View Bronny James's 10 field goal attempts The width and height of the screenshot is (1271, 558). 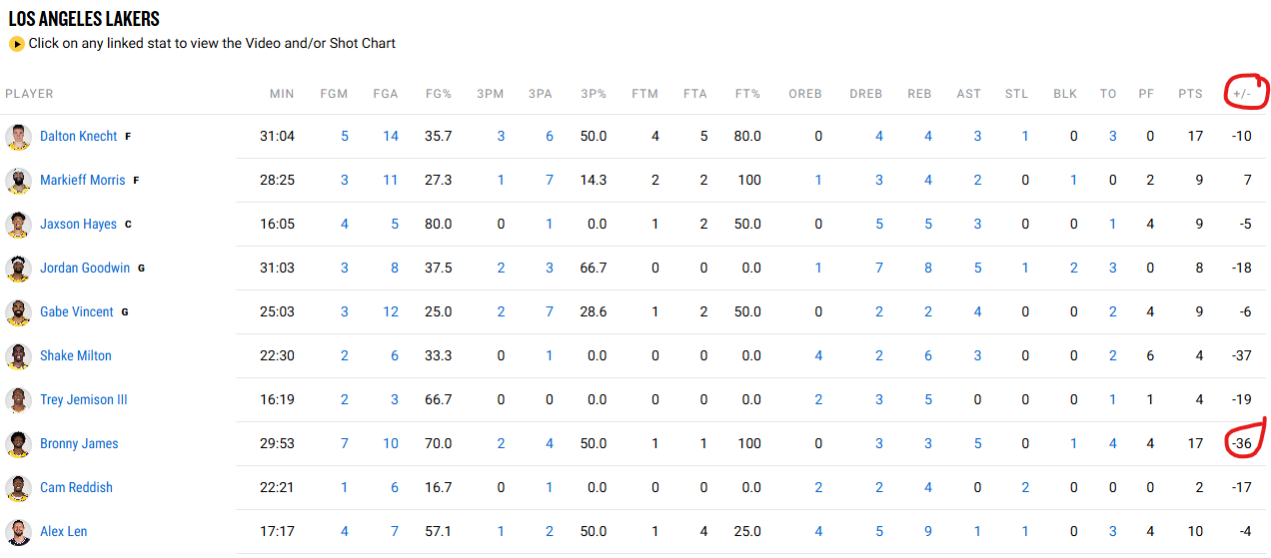coord(391,444)
